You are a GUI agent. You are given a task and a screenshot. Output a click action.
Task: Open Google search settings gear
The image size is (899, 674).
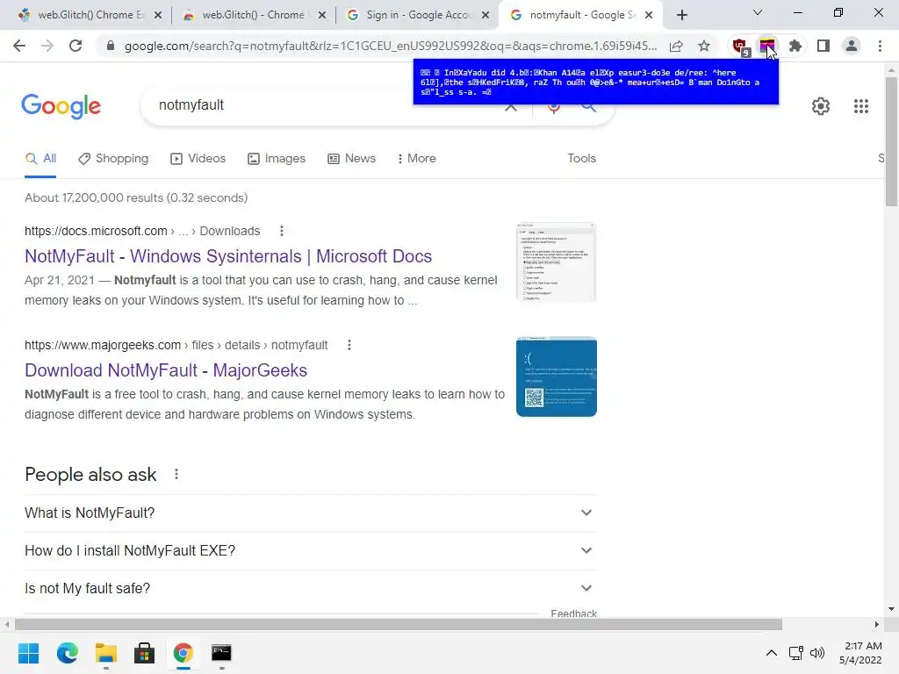(821, 106)
